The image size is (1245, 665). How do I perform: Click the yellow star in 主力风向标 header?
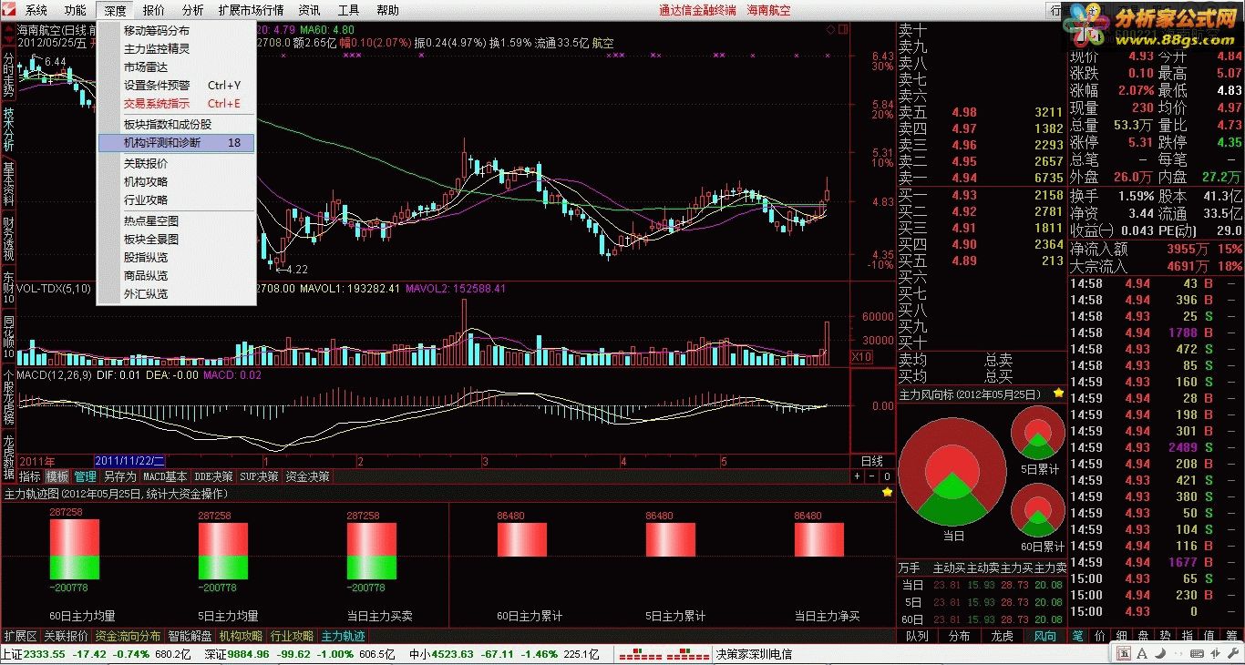pos(1058,394)
